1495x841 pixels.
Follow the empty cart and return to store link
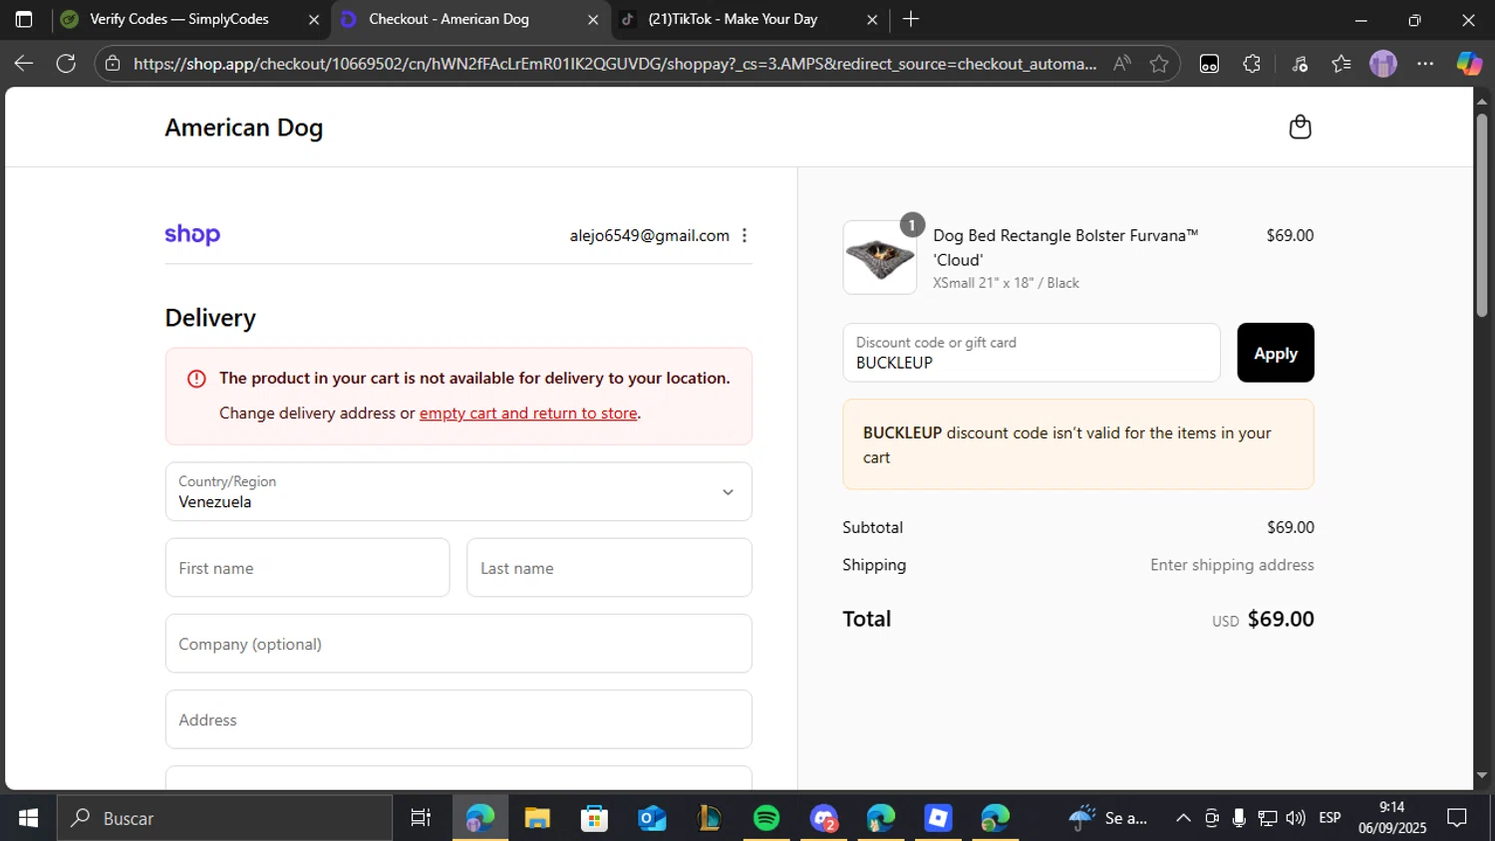(x=528, y=413)
